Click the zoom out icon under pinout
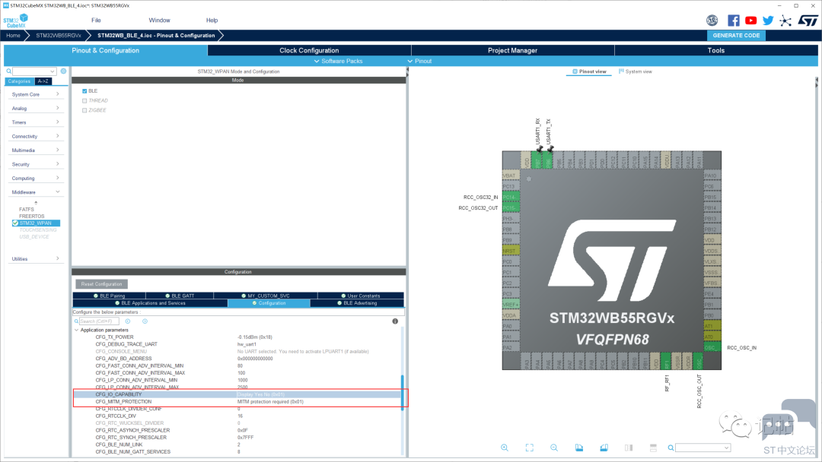822x462 pixels. [554, 448]
